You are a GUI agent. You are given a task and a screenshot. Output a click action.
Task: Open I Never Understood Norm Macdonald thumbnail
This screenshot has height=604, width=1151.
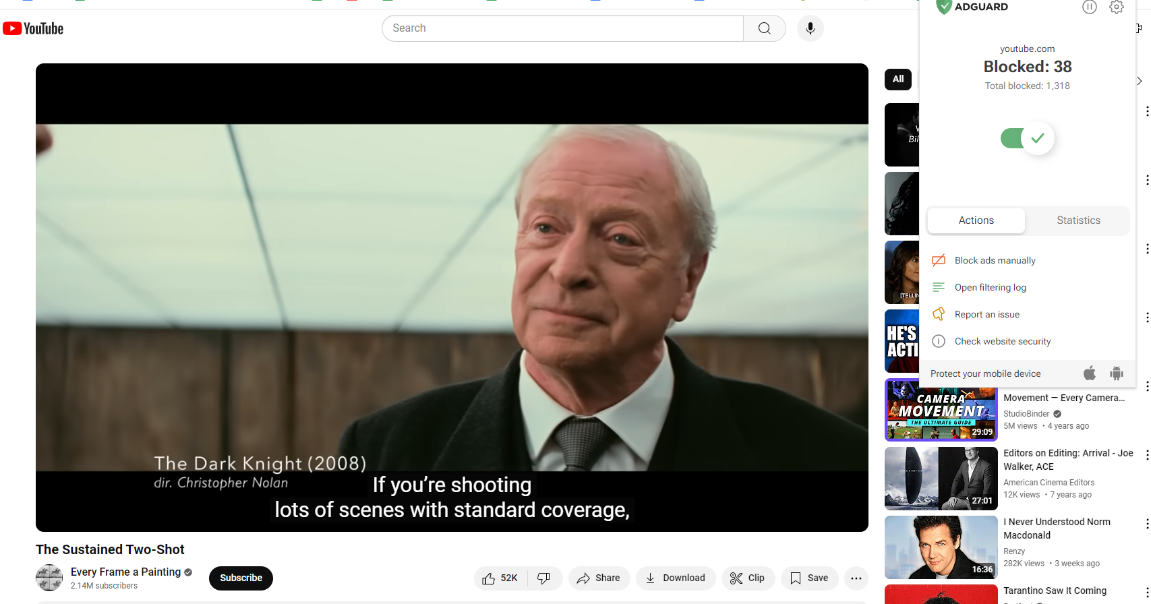click(941, 547)
